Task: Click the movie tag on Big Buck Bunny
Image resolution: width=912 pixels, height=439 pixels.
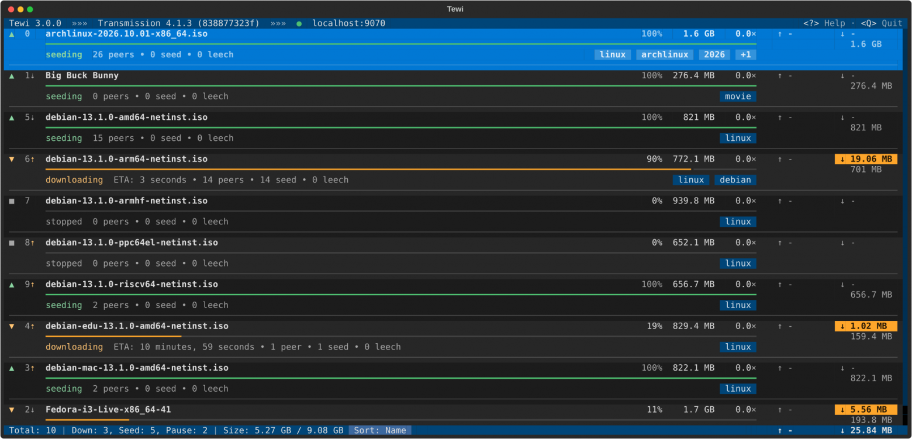Action: point(738,96)
